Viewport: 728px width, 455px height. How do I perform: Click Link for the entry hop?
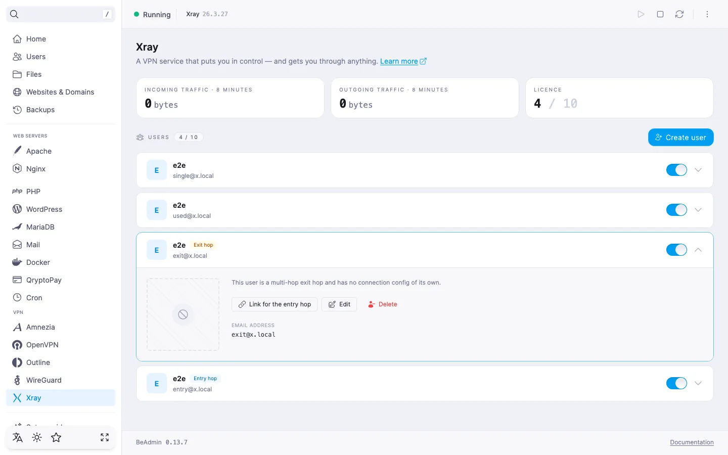275,304
